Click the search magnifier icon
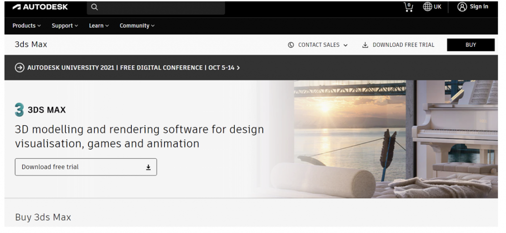This screenshot has width=506, height=233. [x=94, y=7]
